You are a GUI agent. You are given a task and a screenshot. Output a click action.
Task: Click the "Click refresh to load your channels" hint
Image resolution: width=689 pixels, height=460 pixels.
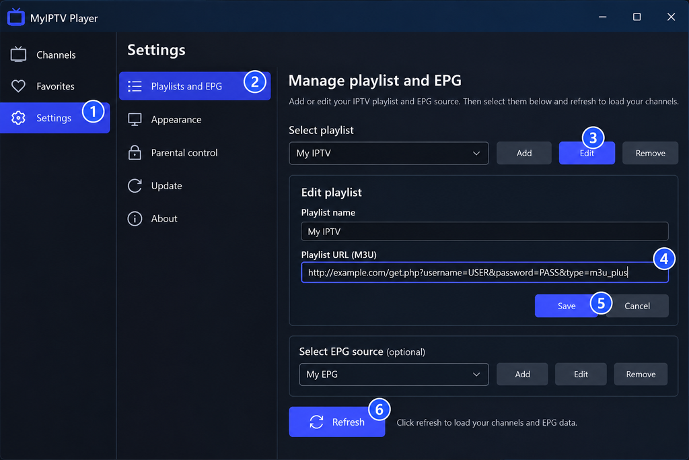[487, 422]
